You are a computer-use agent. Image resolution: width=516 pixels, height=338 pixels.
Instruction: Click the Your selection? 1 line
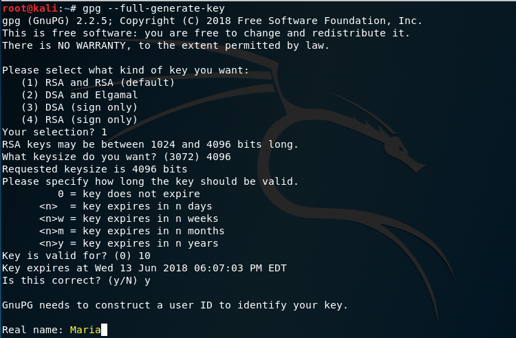click(54, 132)
